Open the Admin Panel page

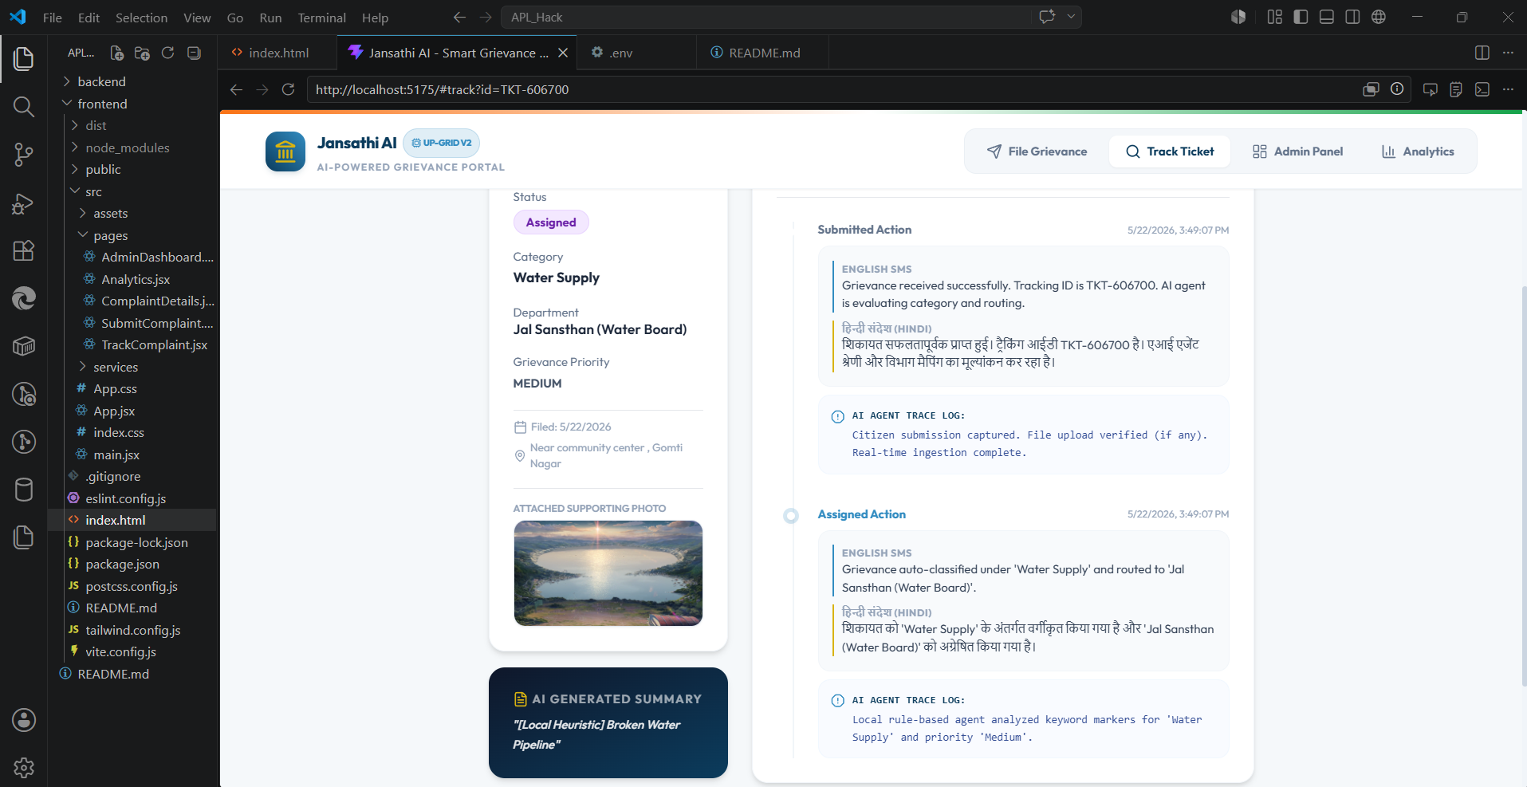[x=1297, y=151]
